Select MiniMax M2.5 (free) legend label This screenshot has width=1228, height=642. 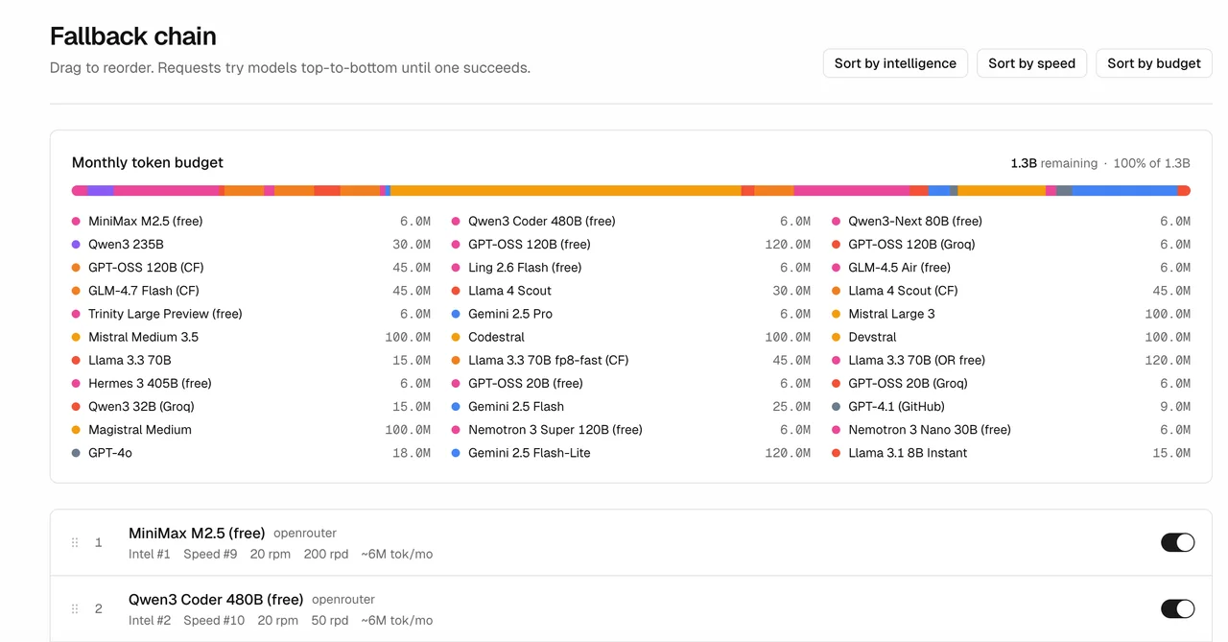tap(146, 222)
